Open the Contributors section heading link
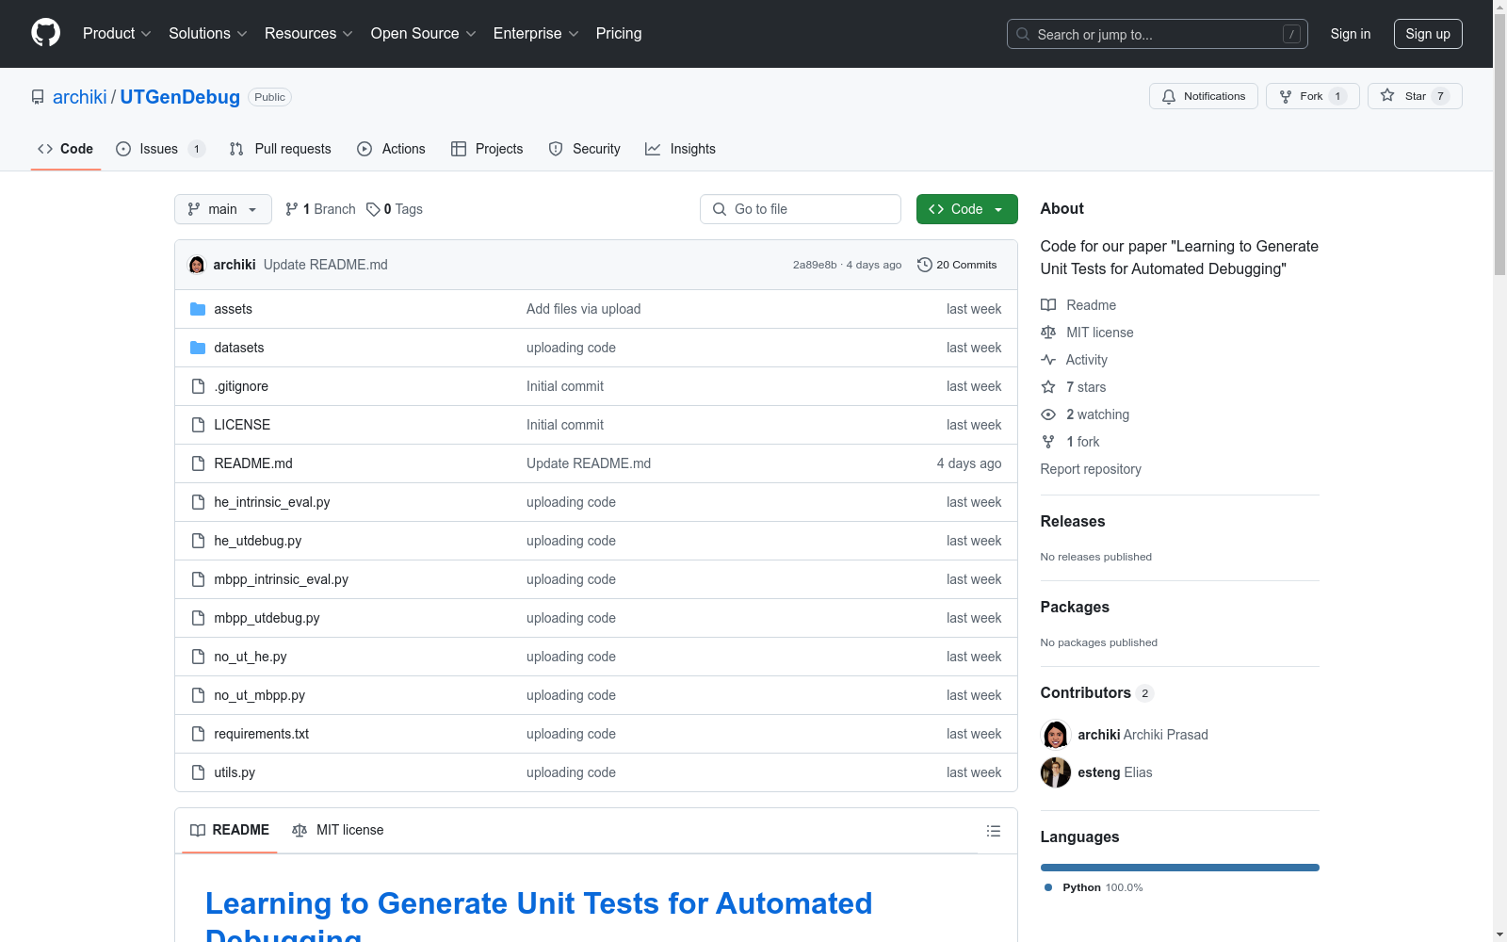This screenshot has width=1507, height=942. coord(1096,692)
